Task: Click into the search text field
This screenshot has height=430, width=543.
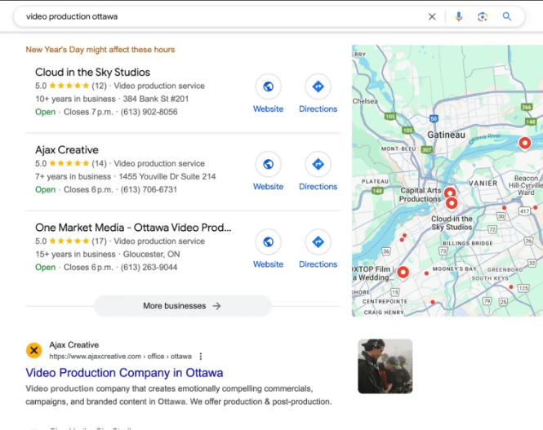Action: [220, 16]
